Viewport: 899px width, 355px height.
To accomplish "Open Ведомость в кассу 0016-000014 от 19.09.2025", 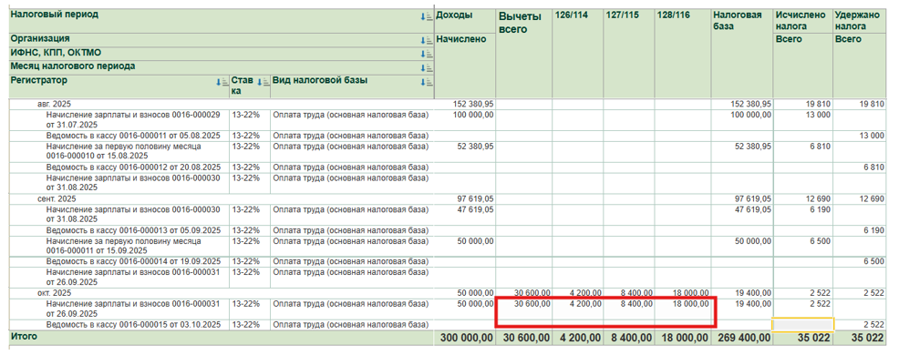I will 133,261.
